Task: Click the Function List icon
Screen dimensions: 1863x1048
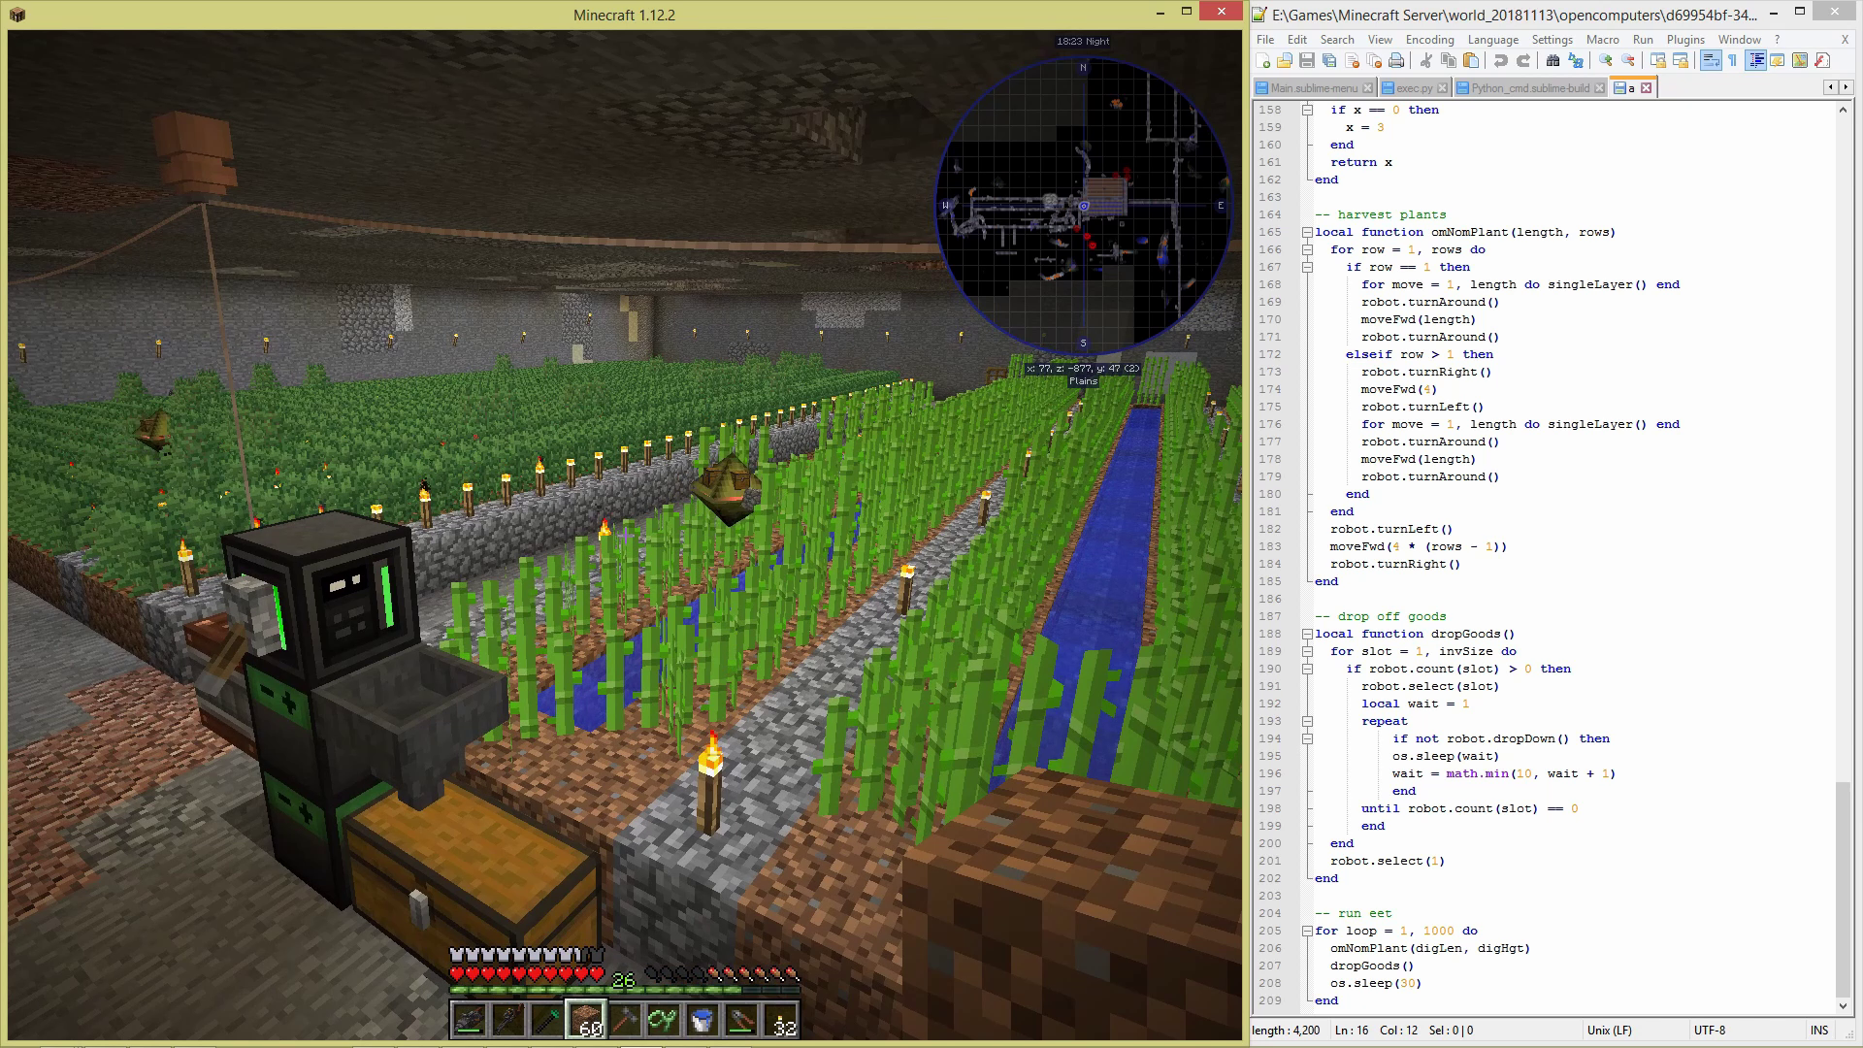Action: tap(1822, 60)
